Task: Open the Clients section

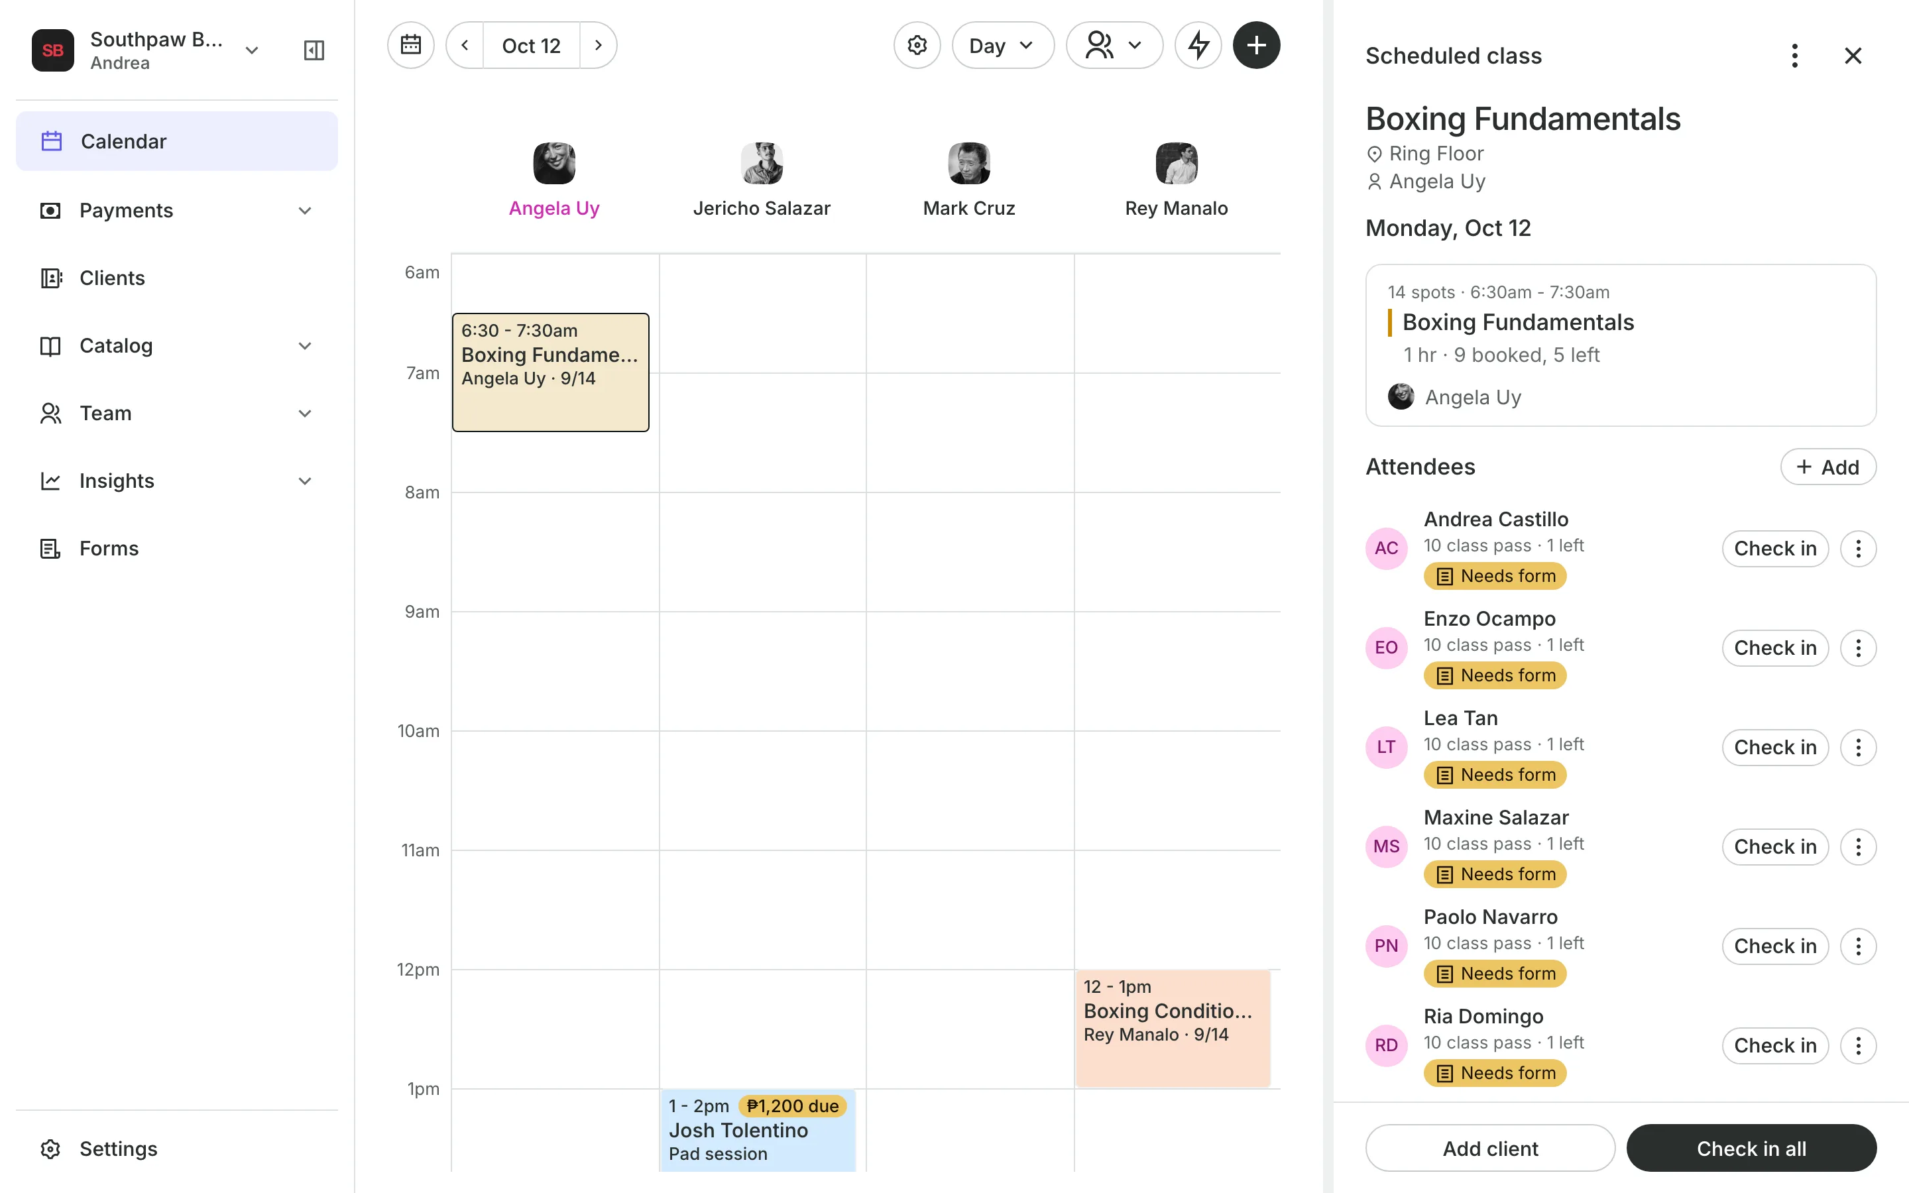Action: tap(177, 278)
